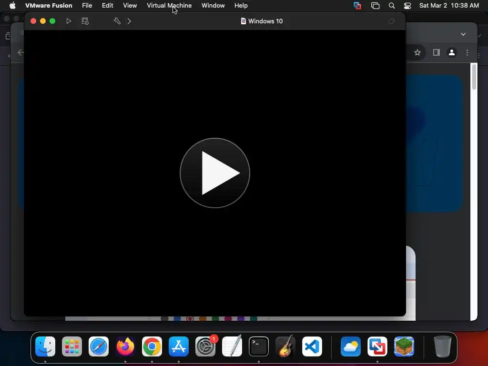Screen dimensions: 488x366
Task: Minimize the Windows 10 window with the yellow button
Action: coord(43,21)
